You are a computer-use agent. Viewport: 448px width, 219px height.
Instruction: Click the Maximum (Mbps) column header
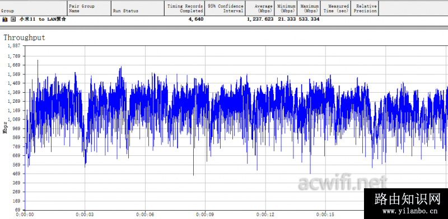(309, 8)
